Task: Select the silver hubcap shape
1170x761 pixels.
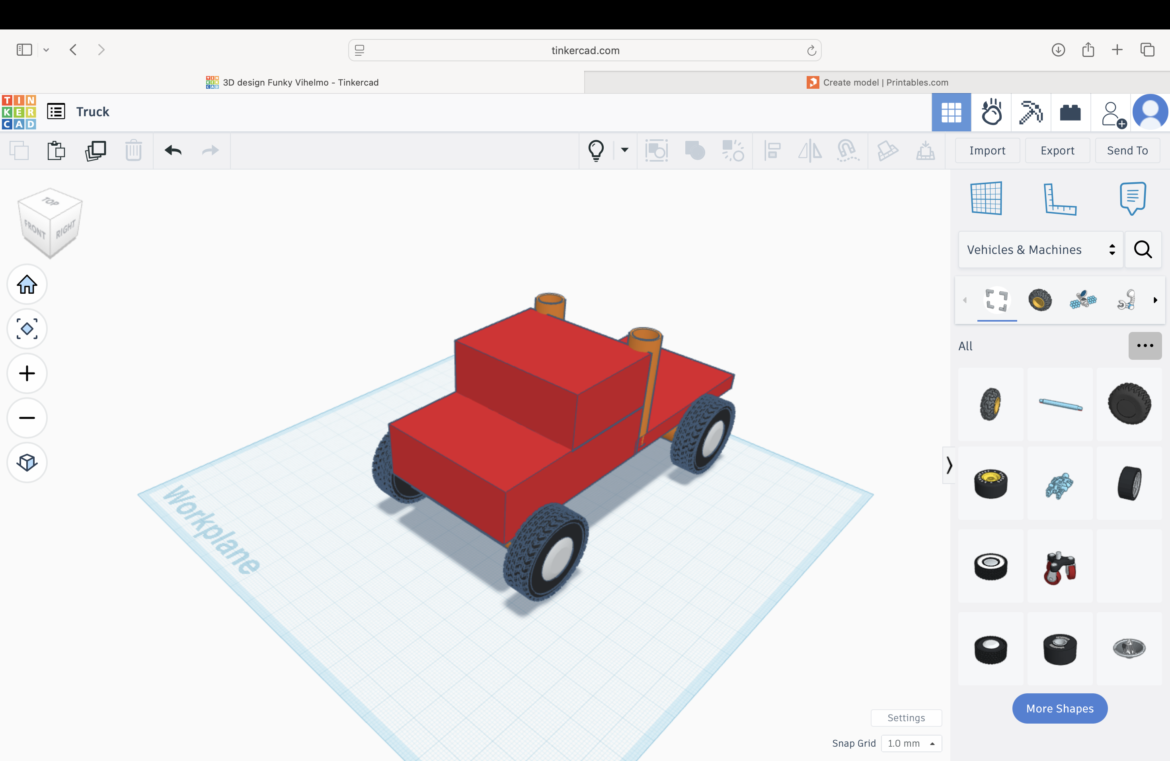Action: coord(1129,648)
